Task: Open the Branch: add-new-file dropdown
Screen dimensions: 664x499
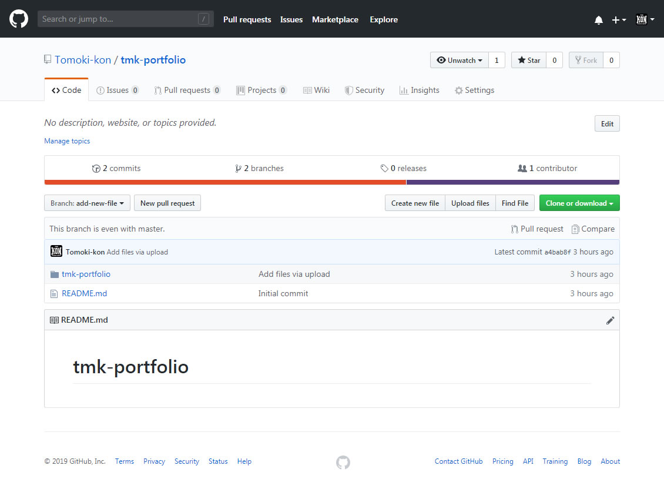Action: [87, 203]
